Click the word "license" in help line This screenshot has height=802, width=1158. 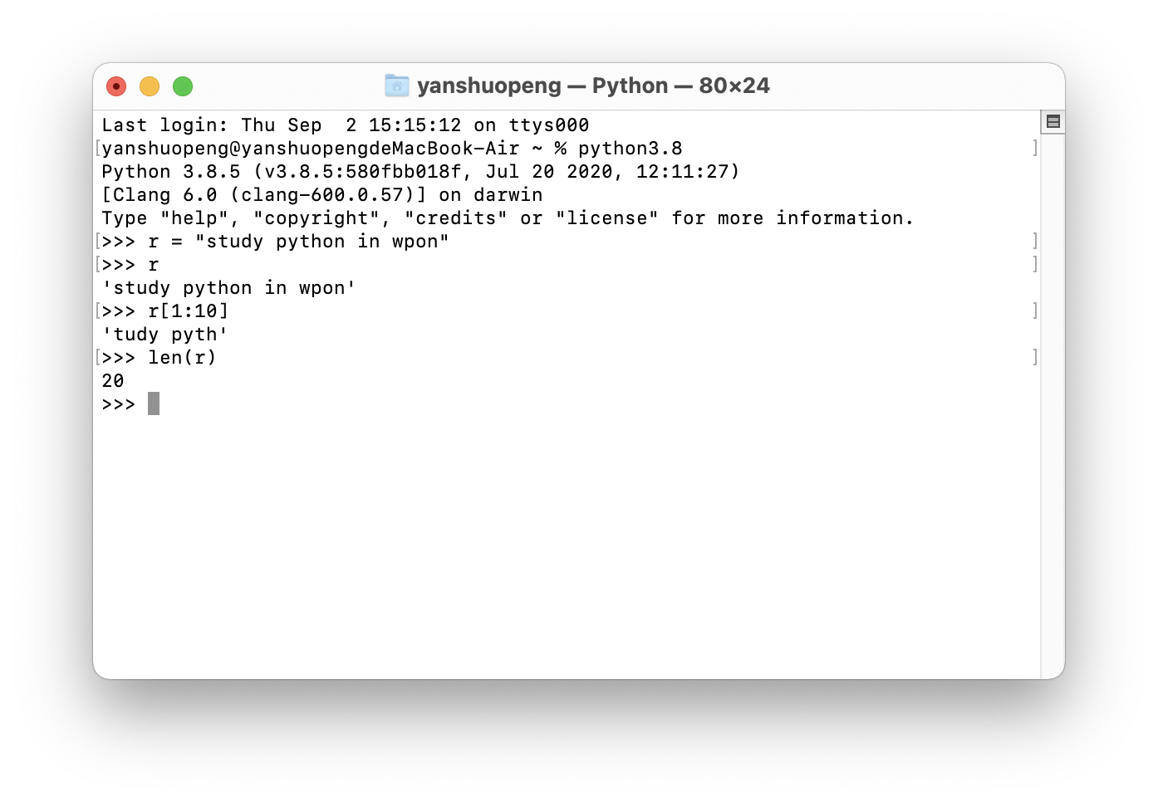(x=607, y=218)
